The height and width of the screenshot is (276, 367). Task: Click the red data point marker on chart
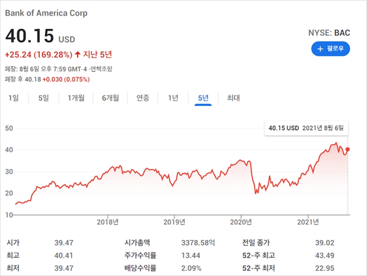coord(347,149)
